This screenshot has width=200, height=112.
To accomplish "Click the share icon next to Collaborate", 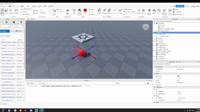I will click(188, 6).
